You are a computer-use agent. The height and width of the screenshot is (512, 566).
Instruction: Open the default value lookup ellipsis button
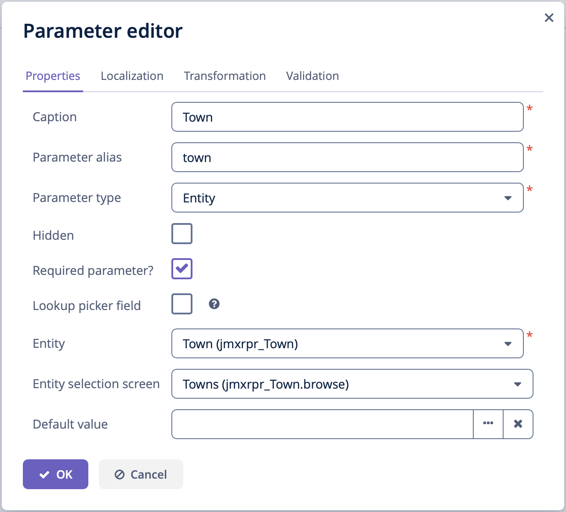[488, 424]
